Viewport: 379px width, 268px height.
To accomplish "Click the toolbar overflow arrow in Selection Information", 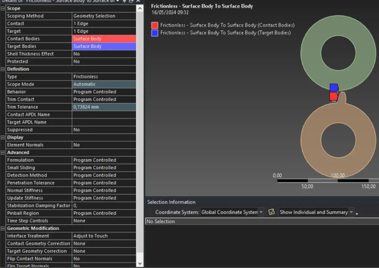I will click(357, 213).
